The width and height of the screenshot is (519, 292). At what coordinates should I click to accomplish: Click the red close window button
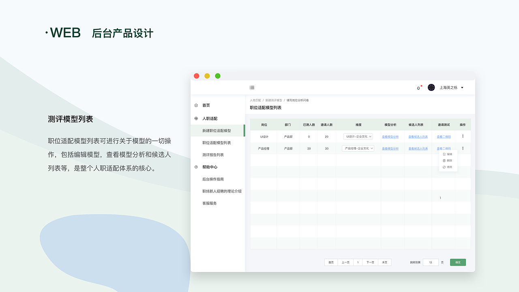pos(197,76)
